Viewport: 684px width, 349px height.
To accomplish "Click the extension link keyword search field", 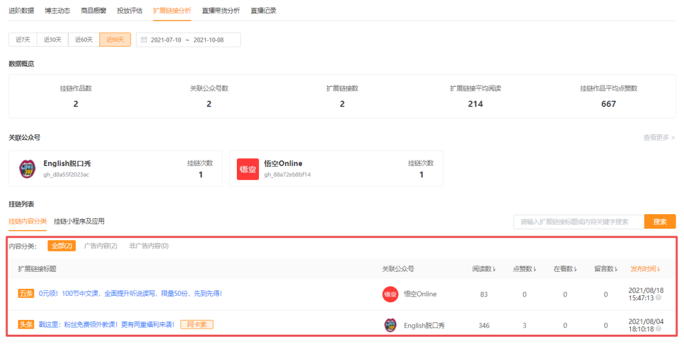I will pos(578,222).
